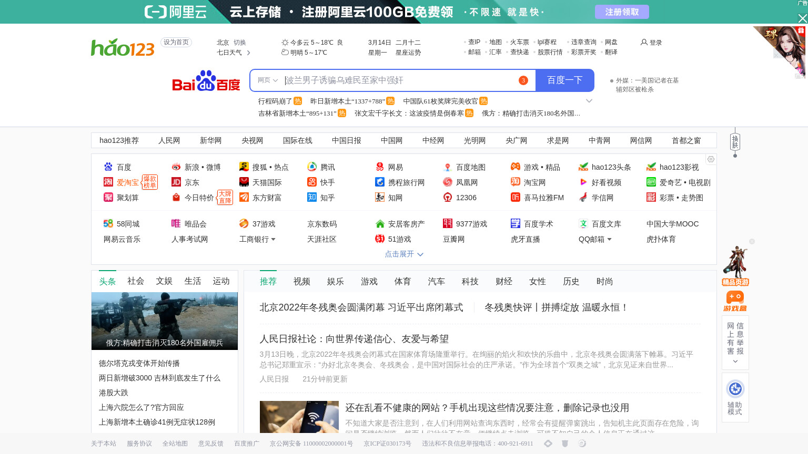
Task: Select the 社会 news tab
Action: point(136,281)
